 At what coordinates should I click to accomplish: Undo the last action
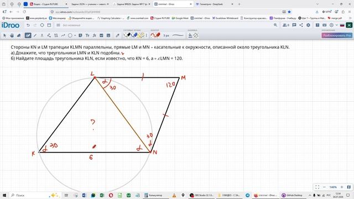28,25
